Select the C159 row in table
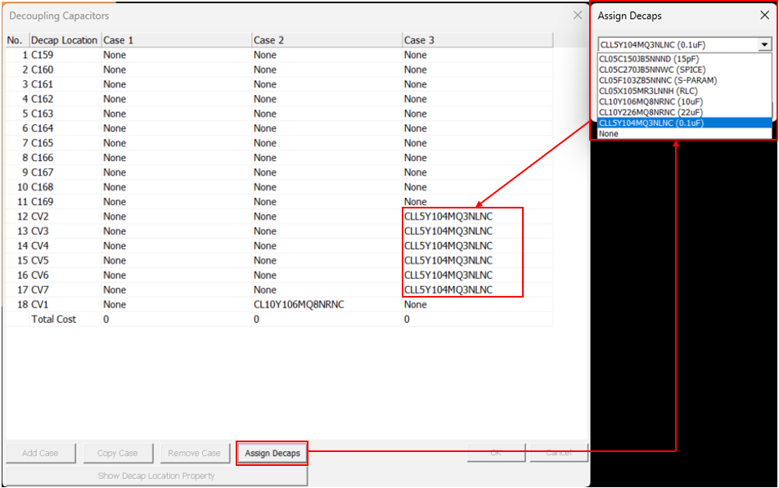Viewport: 779px width, 488px height. coord(43,55)
